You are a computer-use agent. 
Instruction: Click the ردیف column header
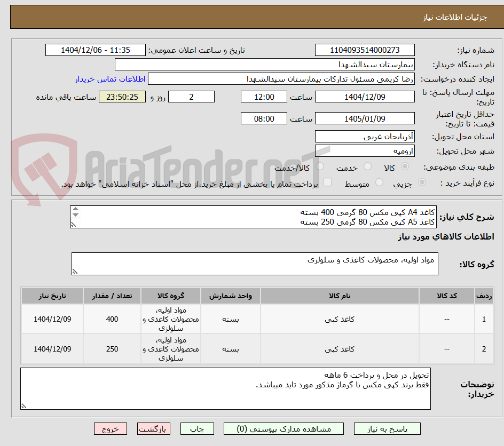[x=484, y=296]
